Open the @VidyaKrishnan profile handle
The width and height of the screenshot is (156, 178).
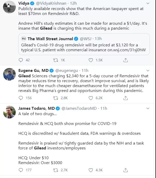51,3
